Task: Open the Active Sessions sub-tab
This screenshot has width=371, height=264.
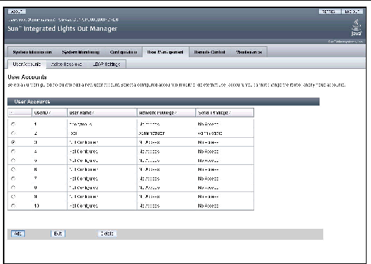Action: pos(66,64)
